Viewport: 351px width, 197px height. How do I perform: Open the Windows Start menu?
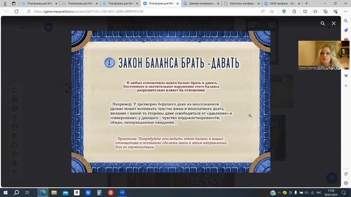[5, 193]
